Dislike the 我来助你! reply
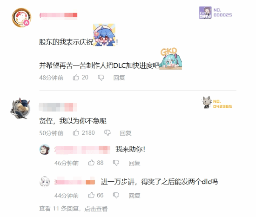256x217 pixels. pyautogui.click(x=116, y=163)
